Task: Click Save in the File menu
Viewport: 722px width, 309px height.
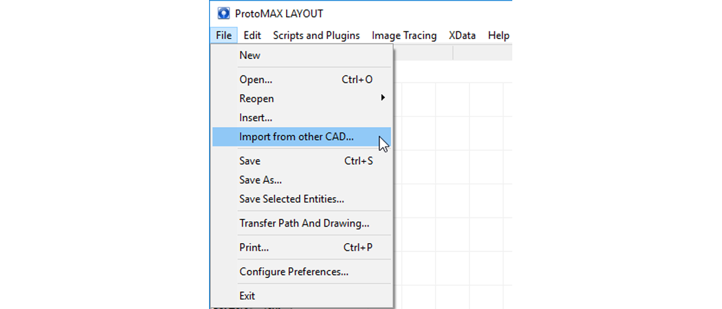Action: [x=250, y=161]
